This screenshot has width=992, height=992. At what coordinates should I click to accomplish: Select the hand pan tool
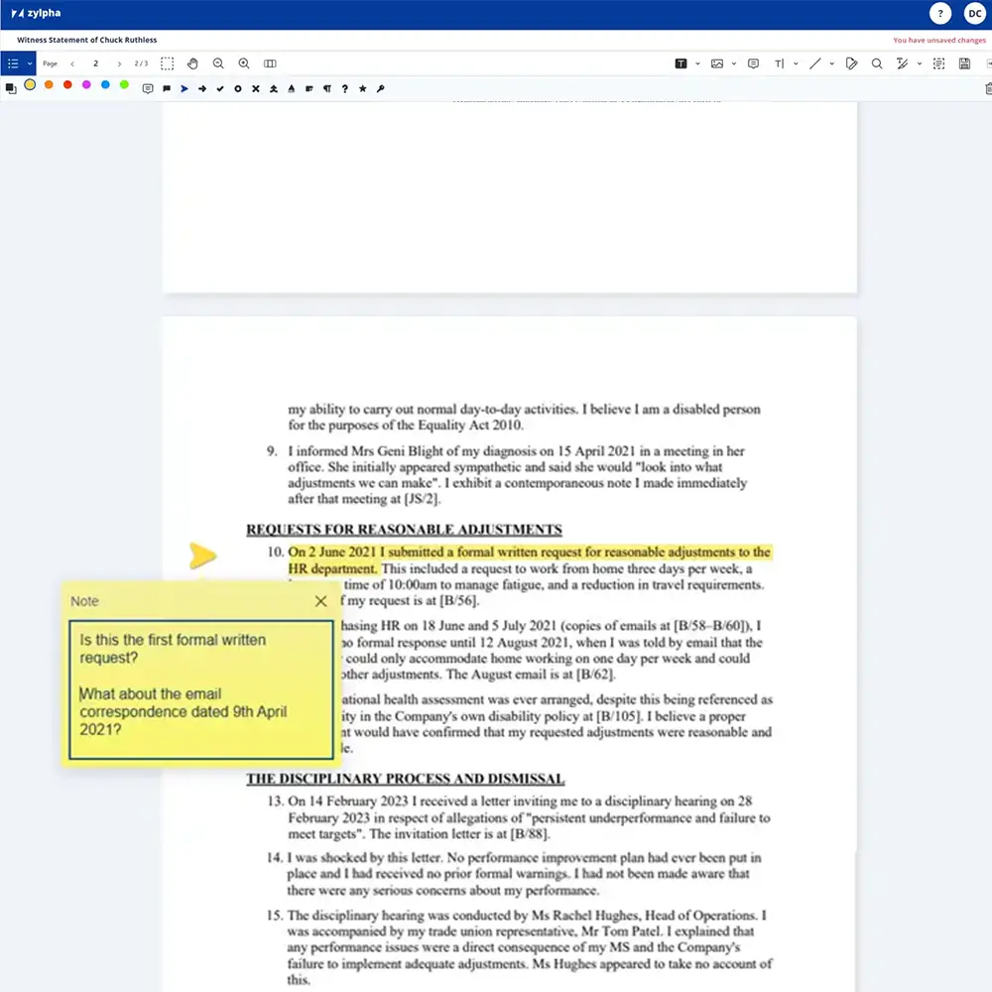pyautogui.click(x=193, y=63)
